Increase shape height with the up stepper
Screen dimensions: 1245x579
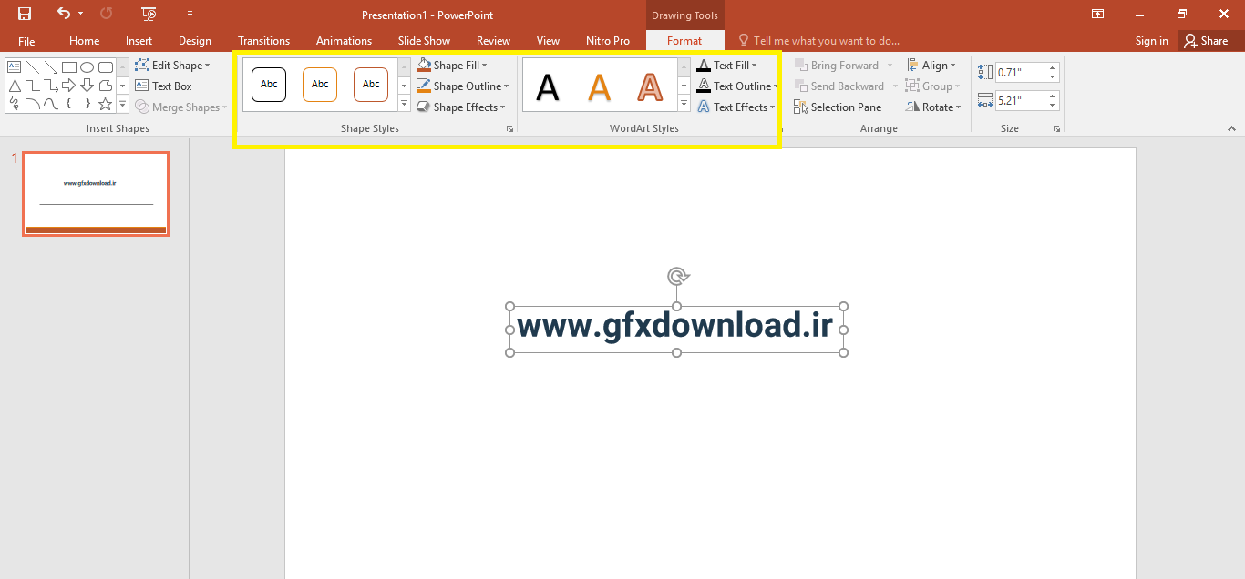coord(1053,67)
